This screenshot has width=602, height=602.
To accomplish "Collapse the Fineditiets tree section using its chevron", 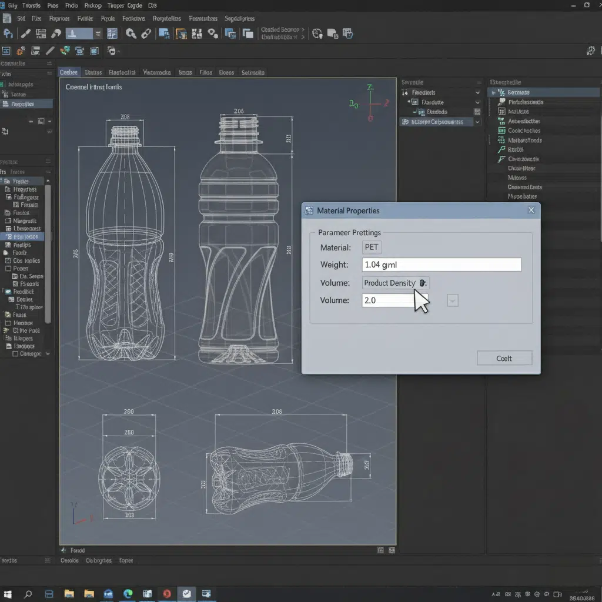I will [x=477, y=92].
